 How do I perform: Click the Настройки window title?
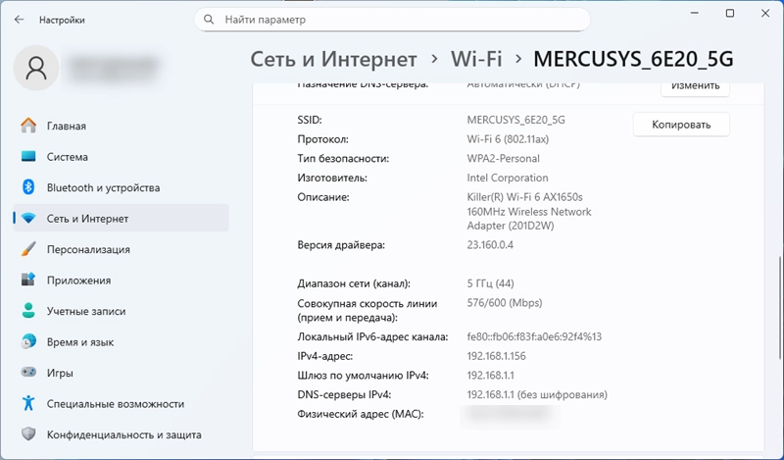click(x=62, y=20)
